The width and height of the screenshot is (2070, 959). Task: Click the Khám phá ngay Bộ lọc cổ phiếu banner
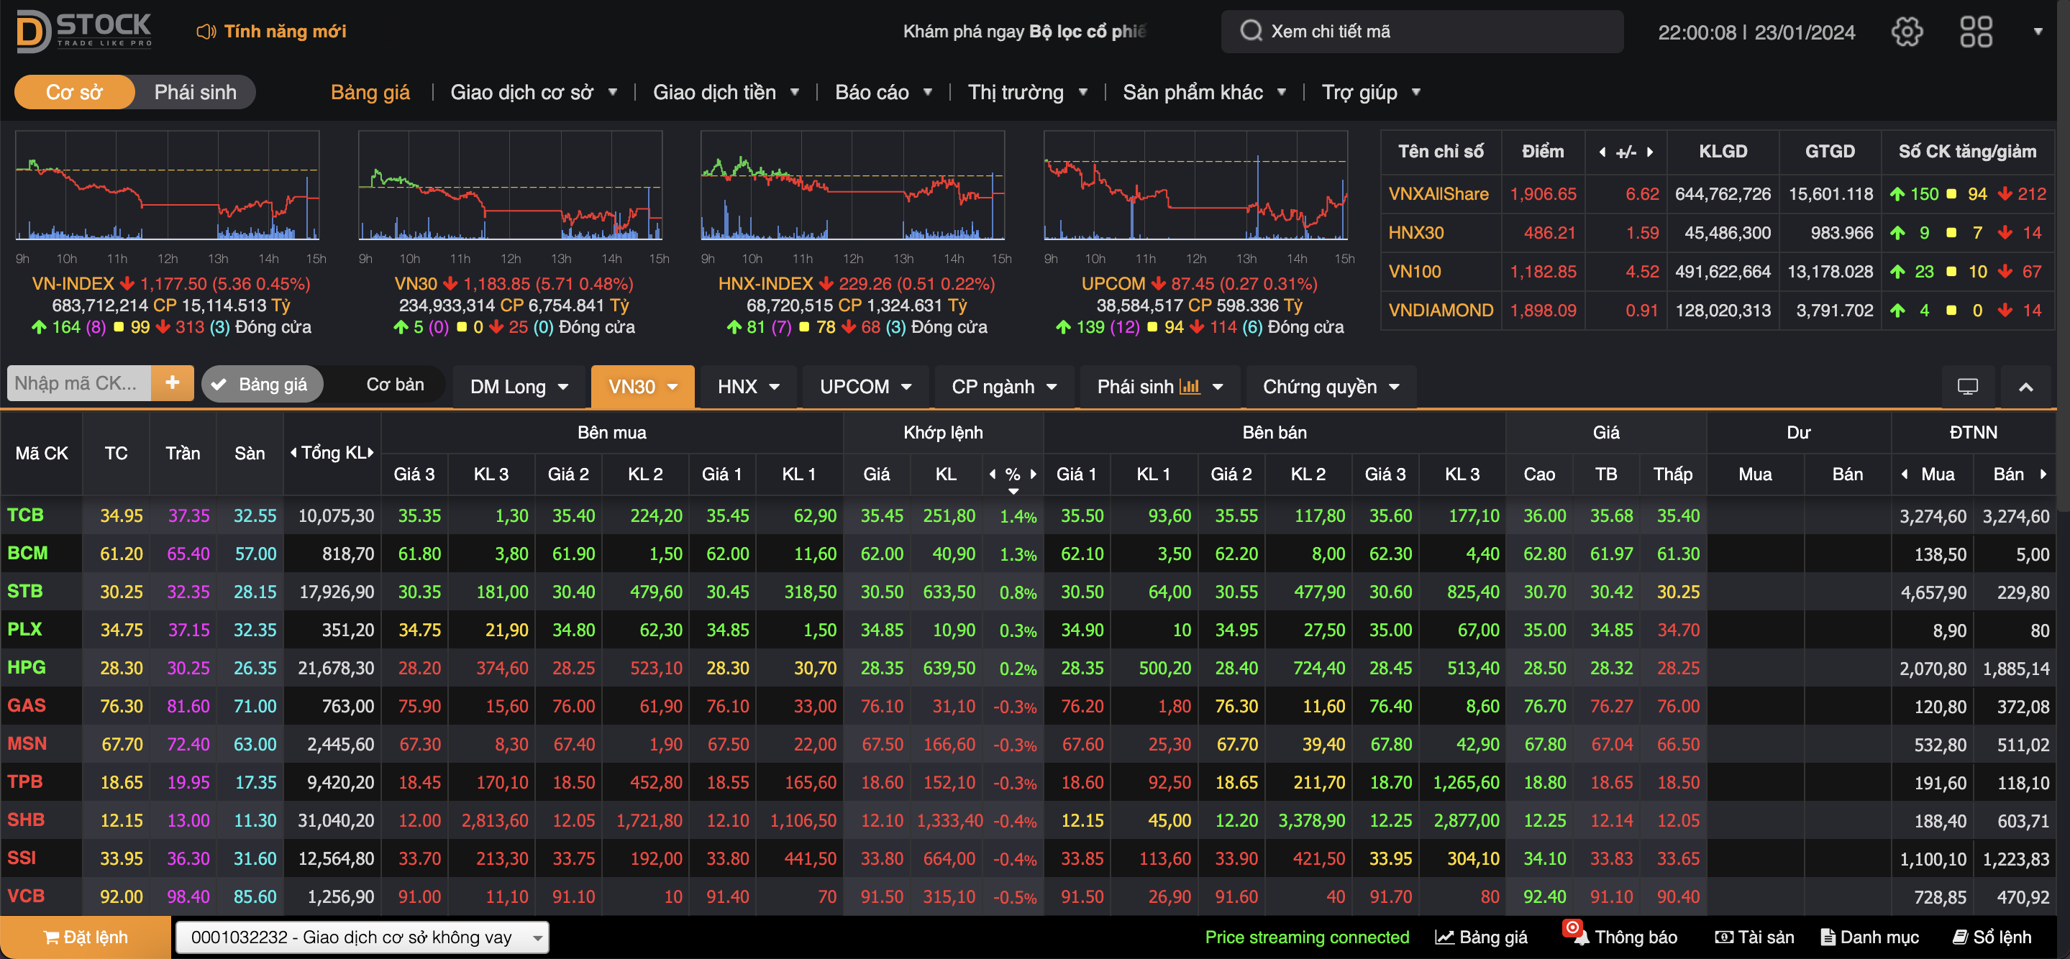click(x=1024, y=32)
